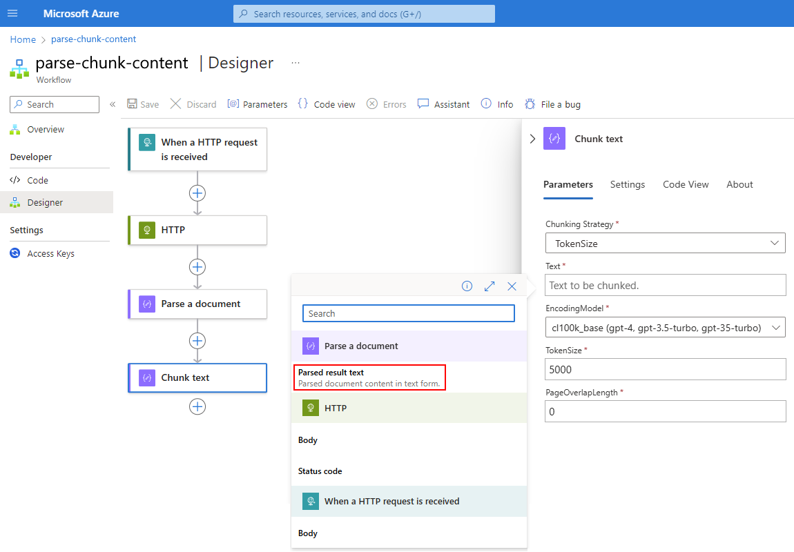The image size is (794, 552).
Task: Click the info icon in dynamic content popup
Action: point(467,286)
